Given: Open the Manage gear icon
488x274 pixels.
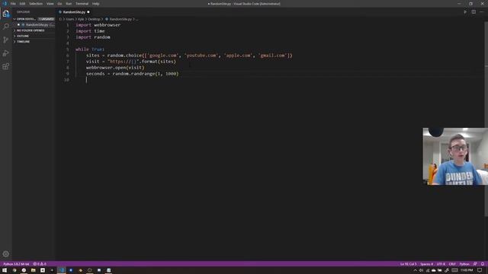Looking at the screenshot, I should 6,253.
